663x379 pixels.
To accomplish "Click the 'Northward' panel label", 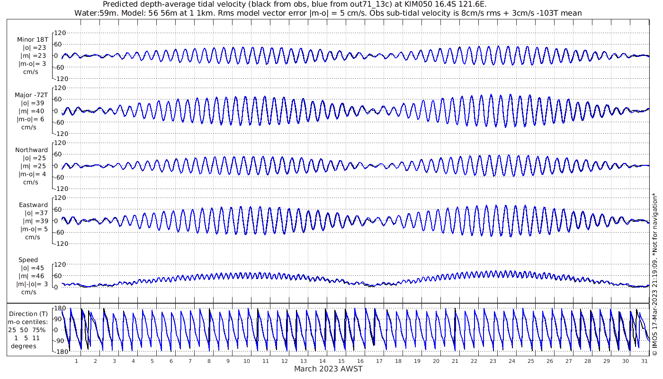I will click(x=31, y=150).
